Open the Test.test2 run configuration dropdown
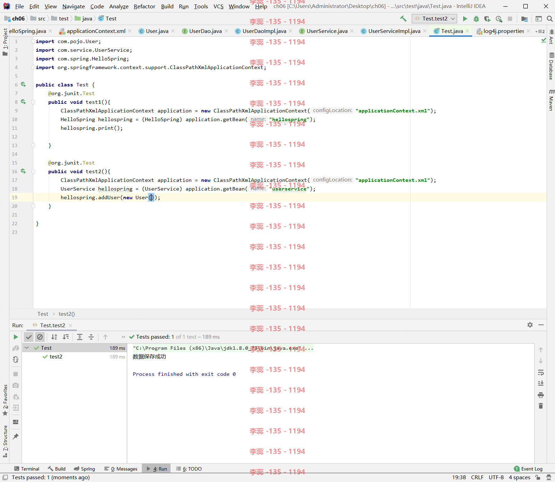Viewport: 555px width, 482px height. (x=434, y=19)
